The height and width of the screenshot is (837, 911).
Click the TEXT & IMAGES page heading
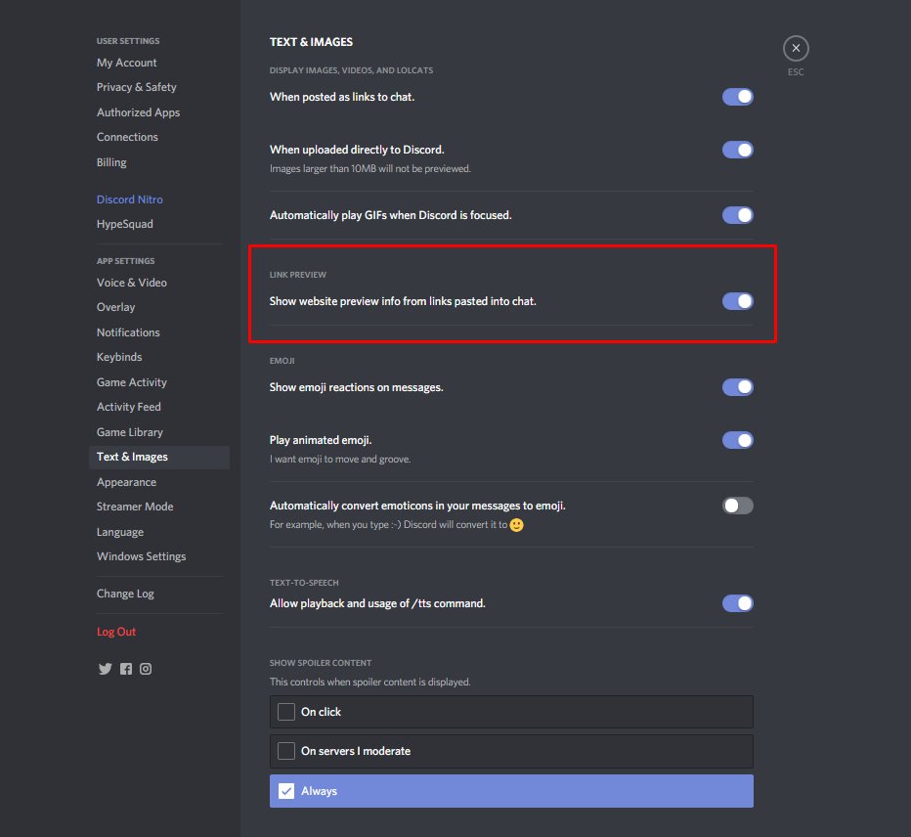click(x=312, y=42)
